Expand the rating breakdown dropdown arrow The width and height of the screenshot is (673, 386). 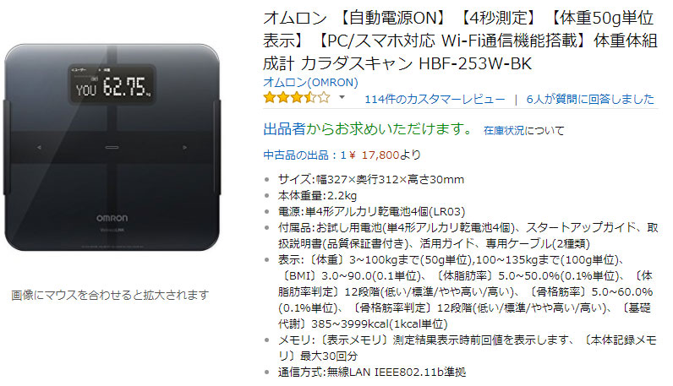(342, 97)
